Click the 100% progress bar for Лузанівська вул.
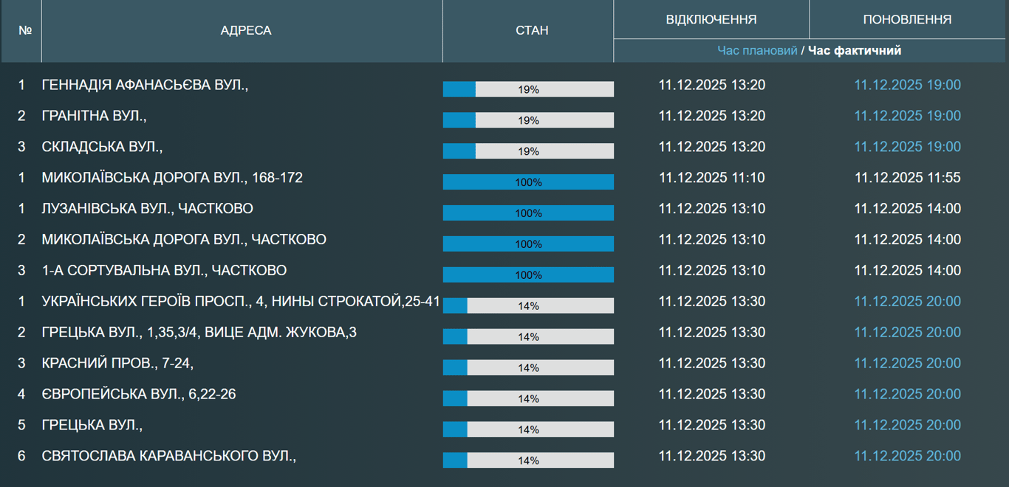 [528, 213]
